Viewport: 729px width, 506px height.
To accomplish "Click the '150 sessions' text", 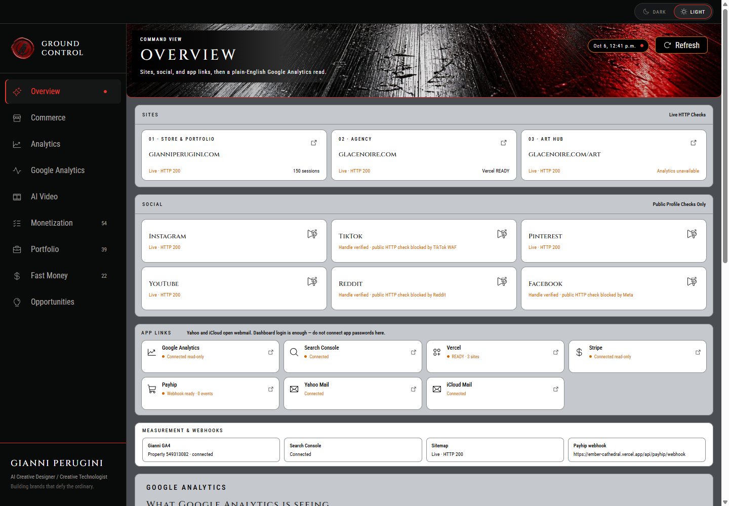I will tap(306, 171).
